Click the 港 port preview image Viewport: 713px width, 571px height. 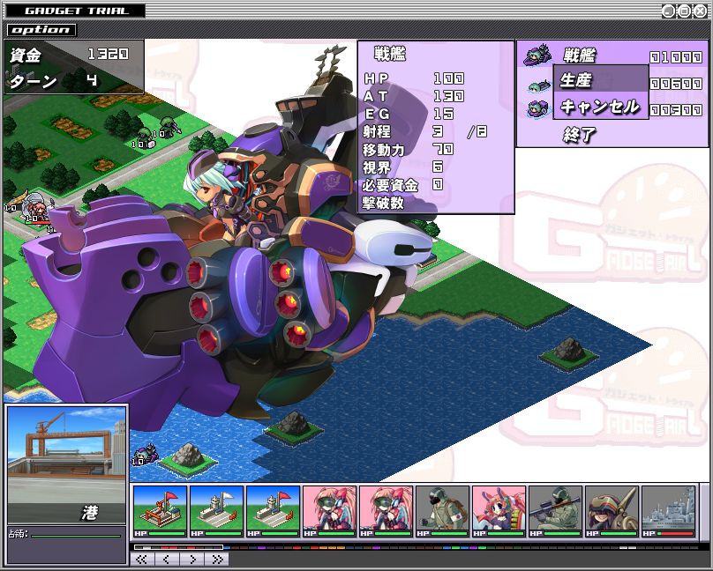(67, 464)
